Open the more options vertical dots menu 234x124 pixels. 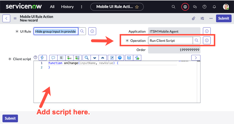coord(82,7)
